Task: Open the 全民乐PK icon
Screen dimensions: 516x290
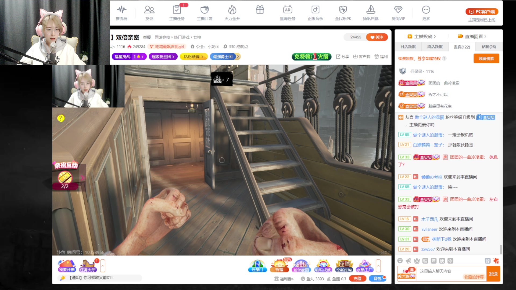Action: pos(343,13)
